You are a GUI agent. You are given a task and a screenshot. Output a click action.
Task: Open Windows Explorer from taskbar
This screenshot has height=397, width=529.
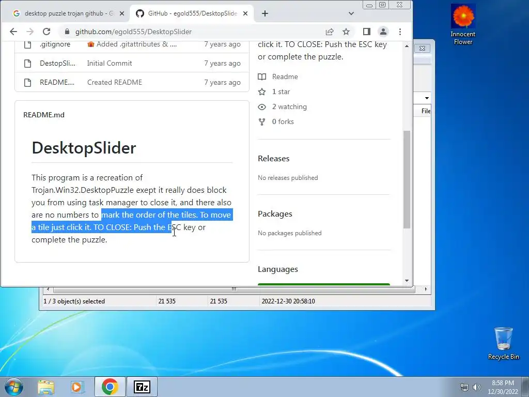tap(46, 387)
